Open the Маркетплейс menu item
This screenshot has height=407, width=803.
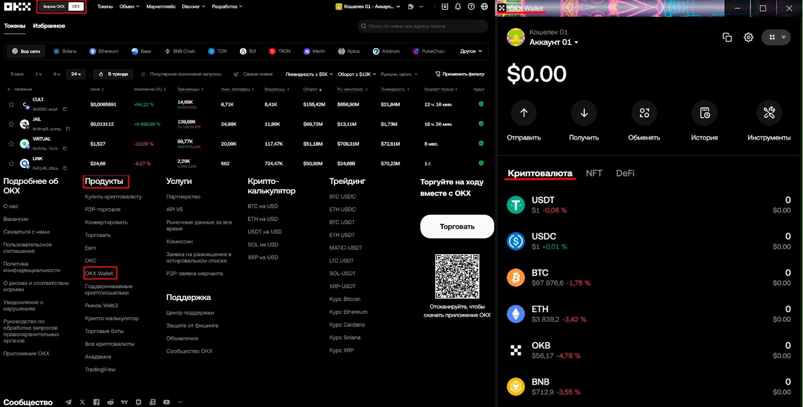(161, 7)
